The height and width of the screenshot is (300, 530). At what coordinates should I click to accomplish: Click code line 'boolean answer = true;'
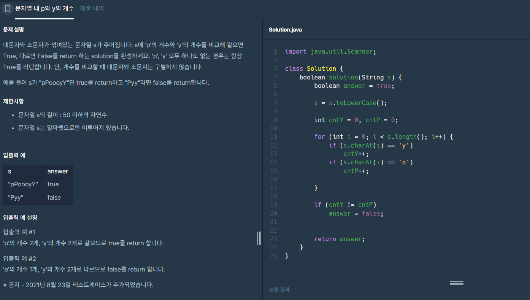point(354,86)
